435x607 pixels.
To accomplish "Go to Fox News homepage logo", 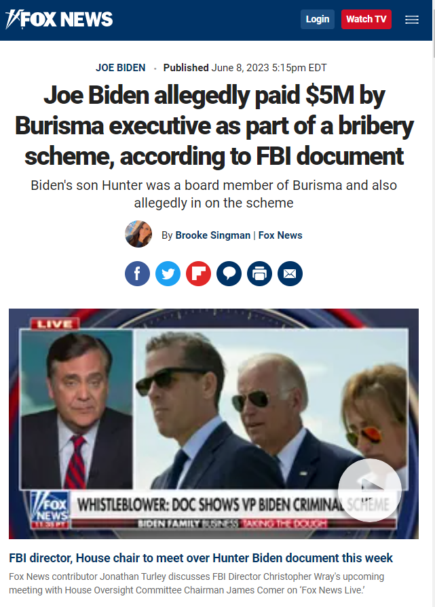I will pyautogui.click(x=59, y=20).
